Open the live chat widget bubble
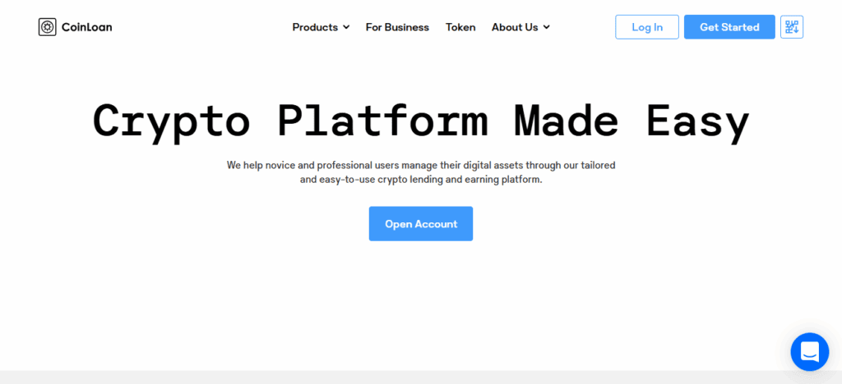This screenshot has height=384, width=842. pos(809,352)
